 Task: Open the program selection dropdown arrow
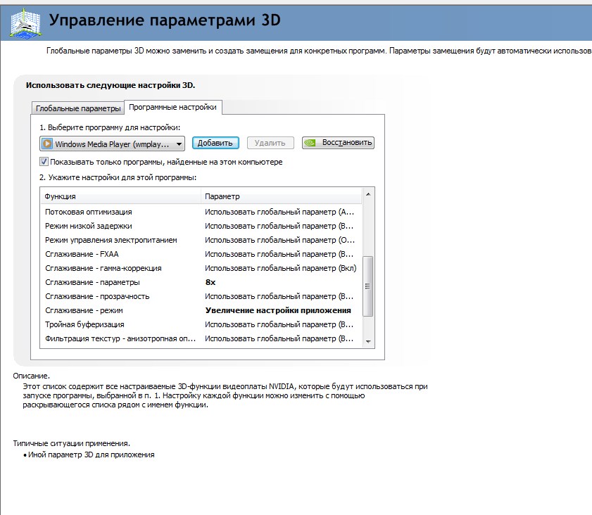click(179, 144)
